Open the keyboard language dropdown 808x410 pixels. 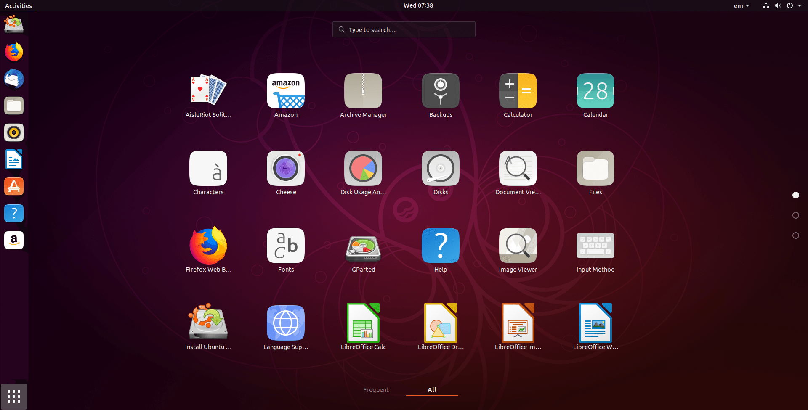coord(742,5)
